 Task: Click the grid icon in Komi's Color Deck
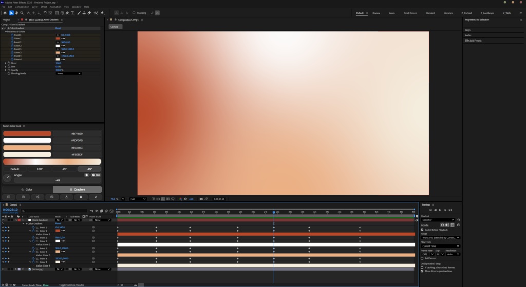click(x=81, y=197)
